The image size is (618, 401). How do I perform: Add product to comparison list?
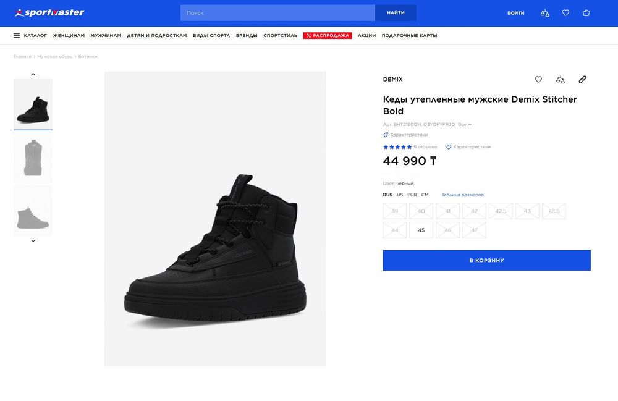click(561, 80)
